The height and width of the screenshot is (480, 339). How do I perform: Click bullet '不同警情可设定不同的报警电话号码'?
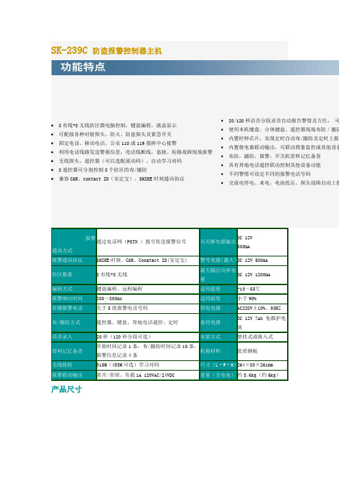click(x=269, y=174)
